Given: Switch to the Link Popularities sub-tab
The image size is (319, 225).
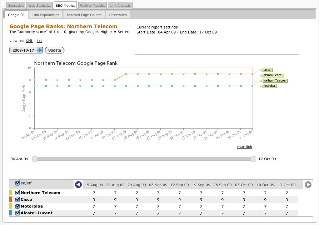Looking at the screenshot, I should (46, 15).
